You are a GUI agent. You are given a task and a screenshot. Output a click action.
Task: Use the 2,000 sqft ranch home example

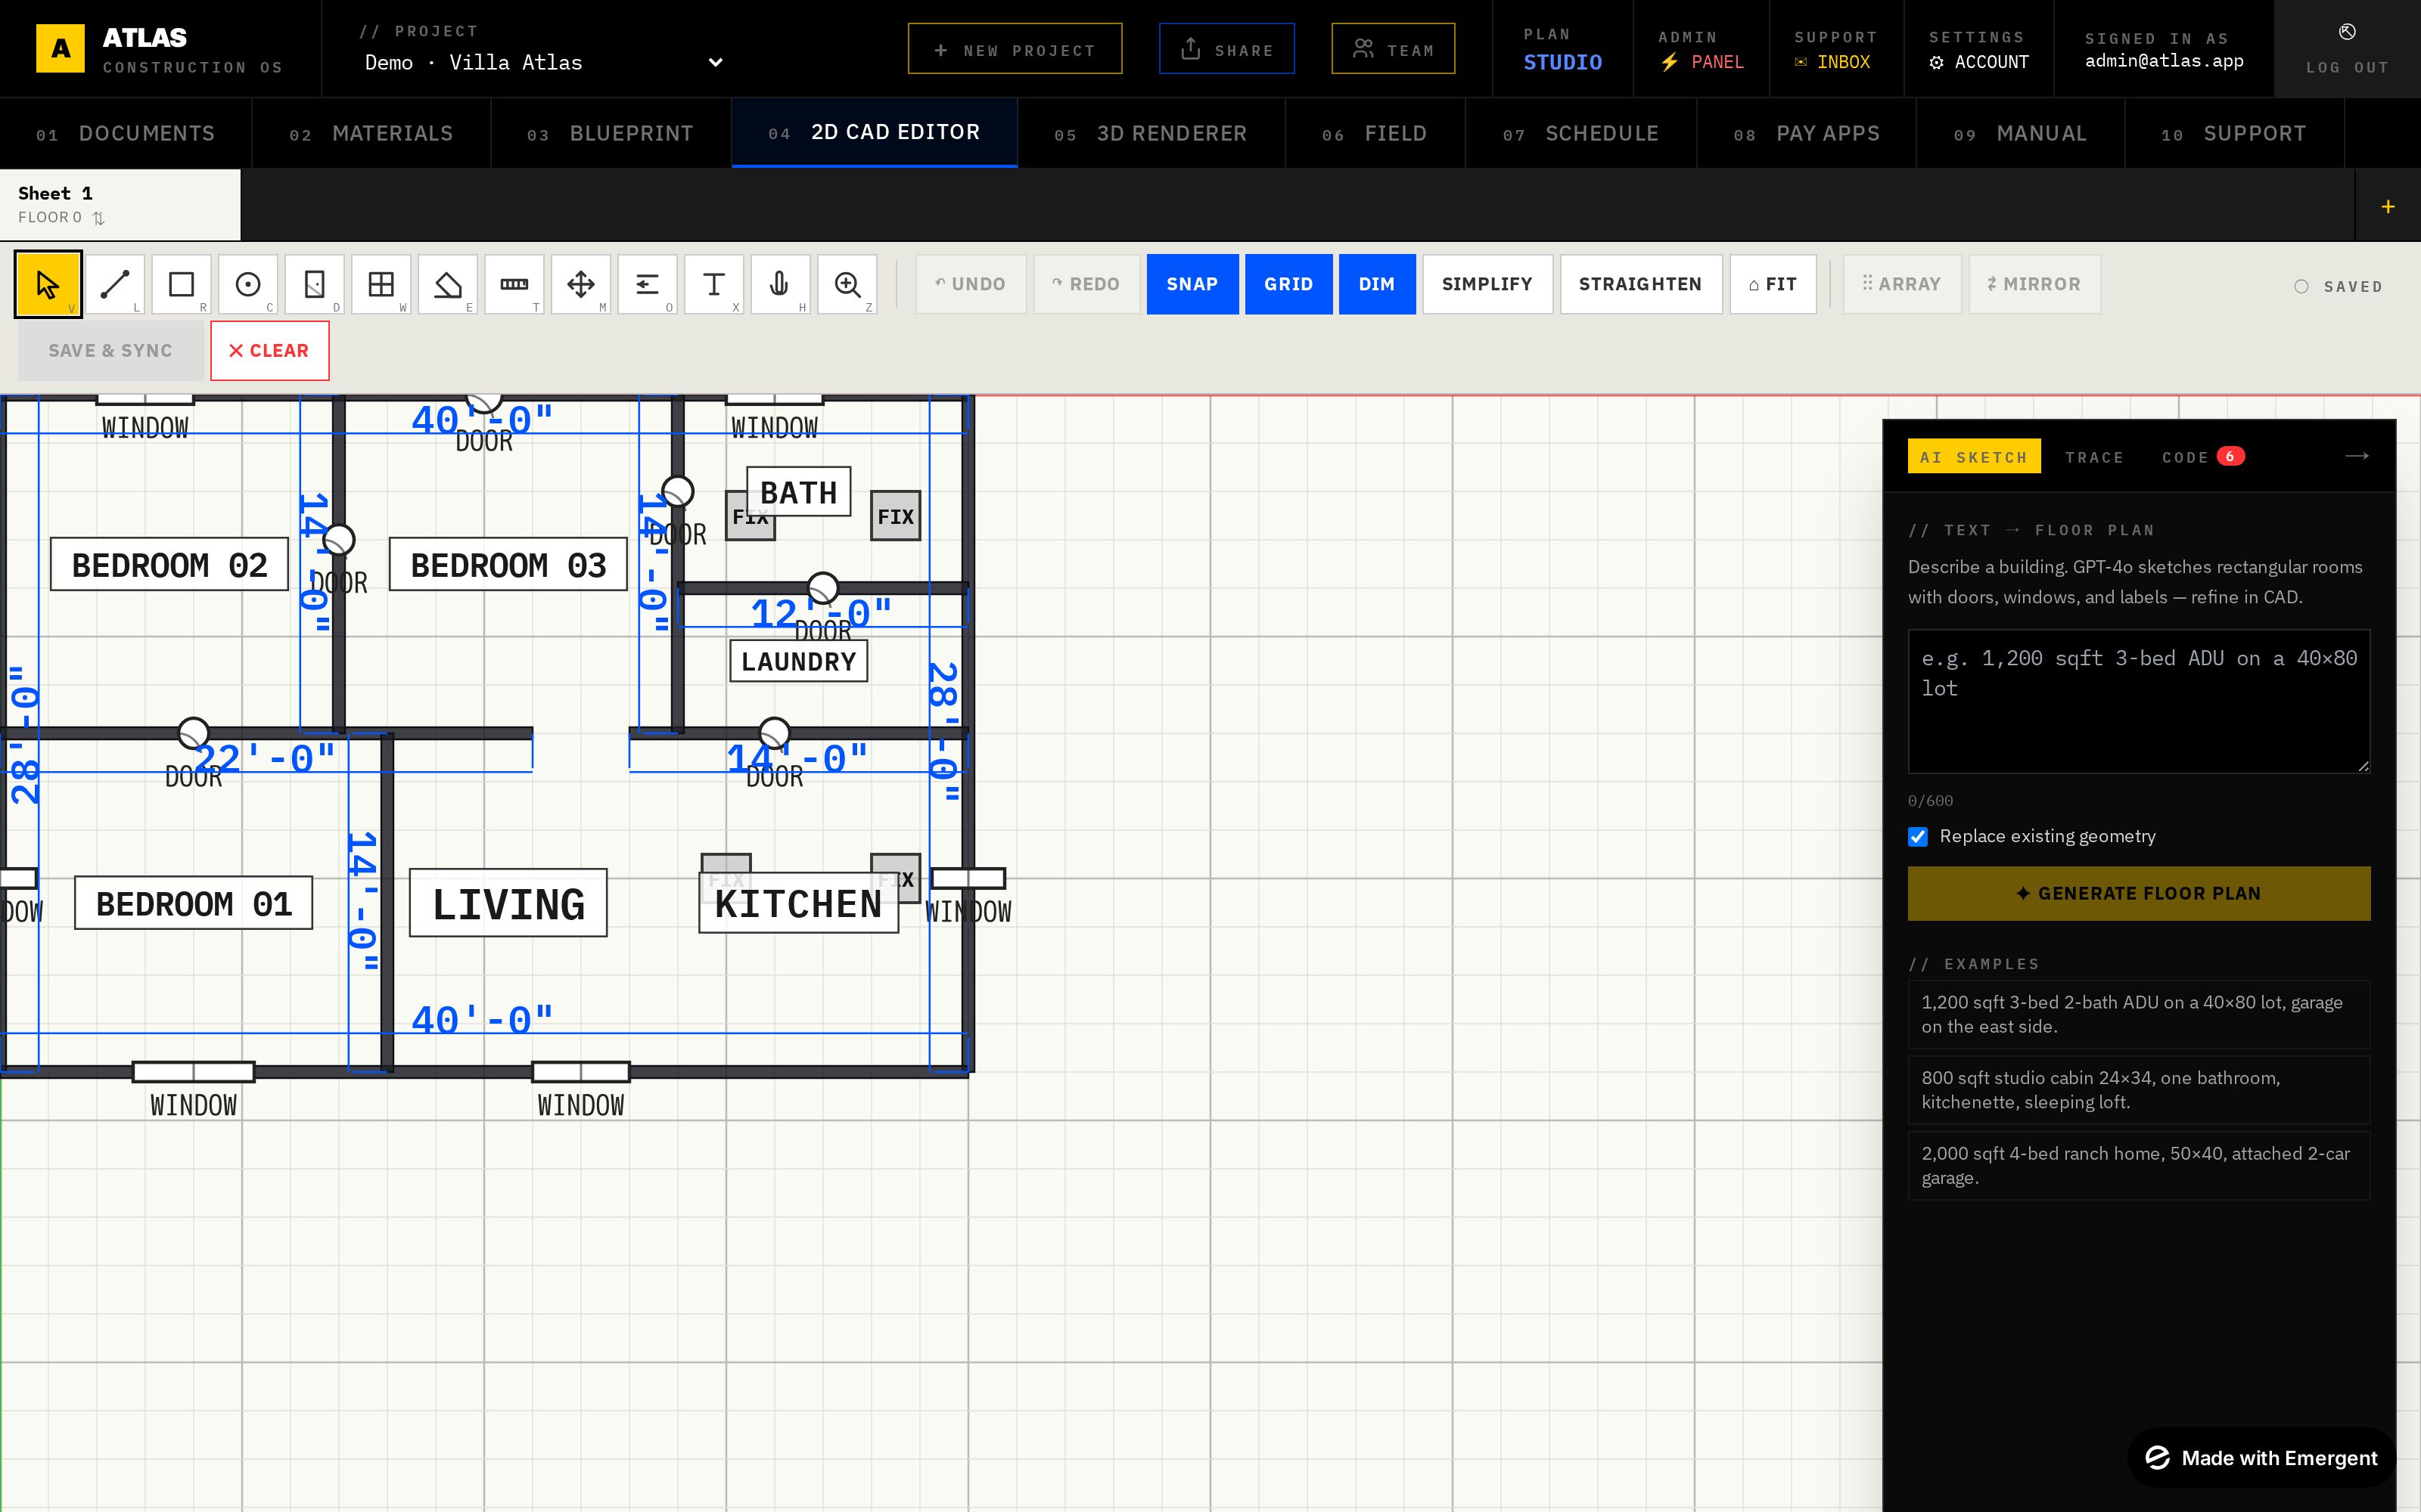point(2139,1166)
